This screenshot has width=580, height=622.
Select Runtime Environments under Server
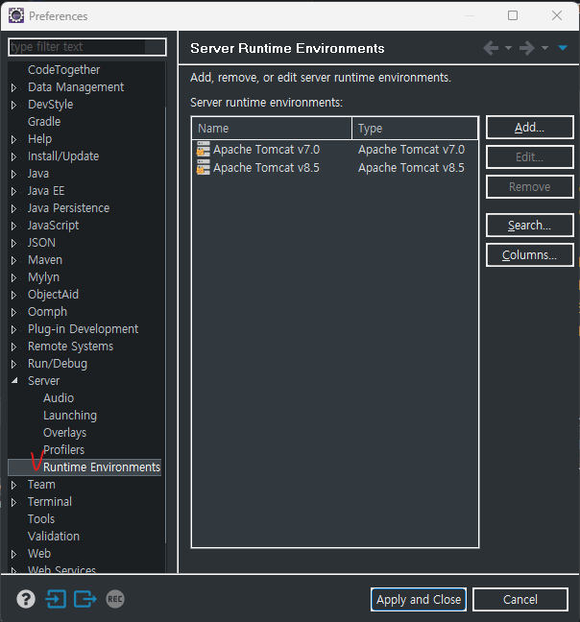tap(102, 467)
